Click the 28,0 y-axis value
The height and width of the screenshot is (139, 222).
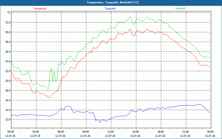(8, 42)
